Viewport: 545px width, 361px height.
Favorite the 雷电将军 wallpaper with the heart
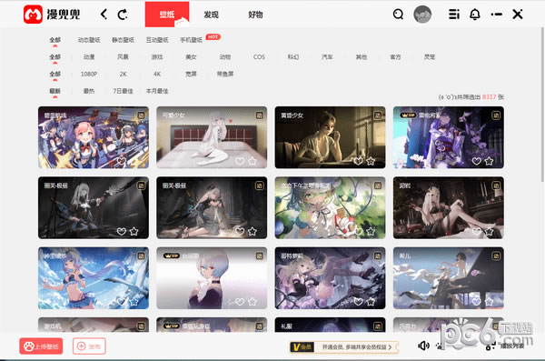coord(477,161)
